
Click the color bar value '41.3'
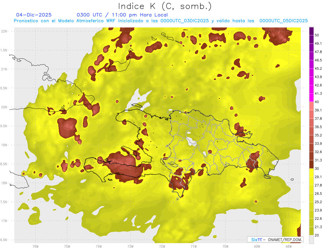318,94
